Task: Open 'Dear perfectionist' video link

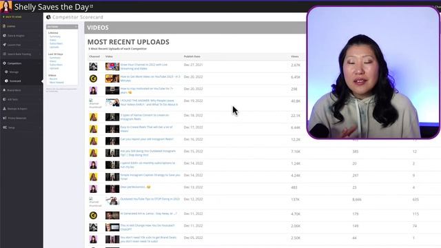Action: 135,187
